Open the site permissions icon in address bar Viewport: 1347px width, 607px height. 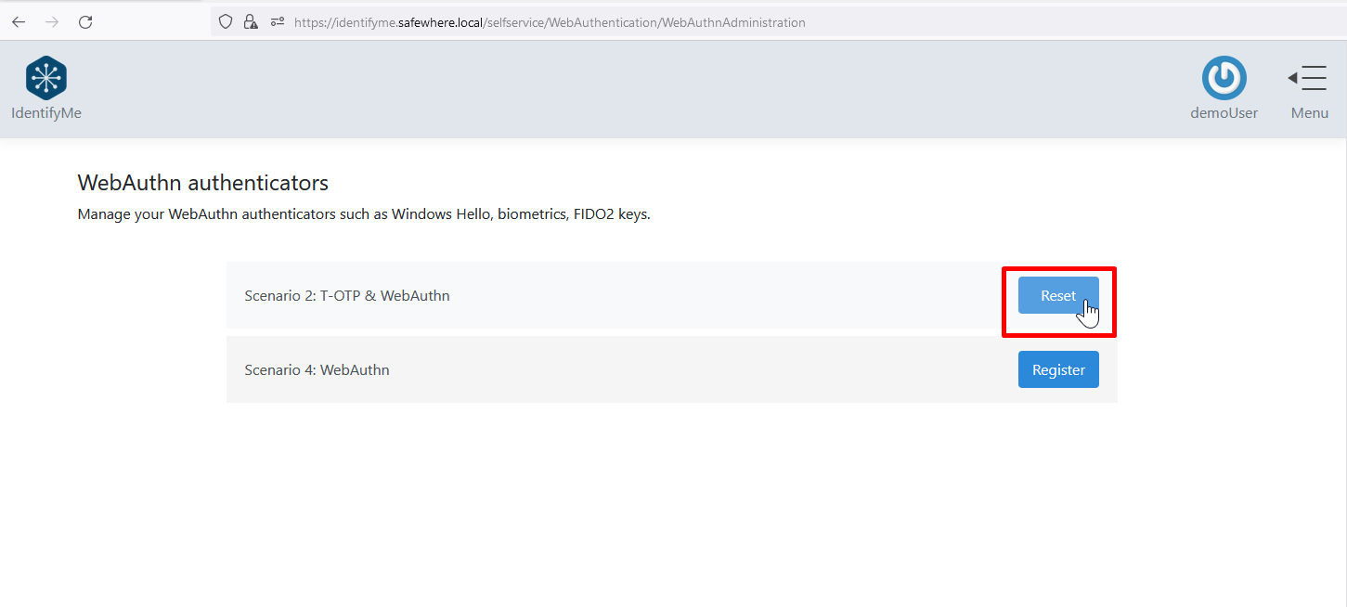[277, 22]
